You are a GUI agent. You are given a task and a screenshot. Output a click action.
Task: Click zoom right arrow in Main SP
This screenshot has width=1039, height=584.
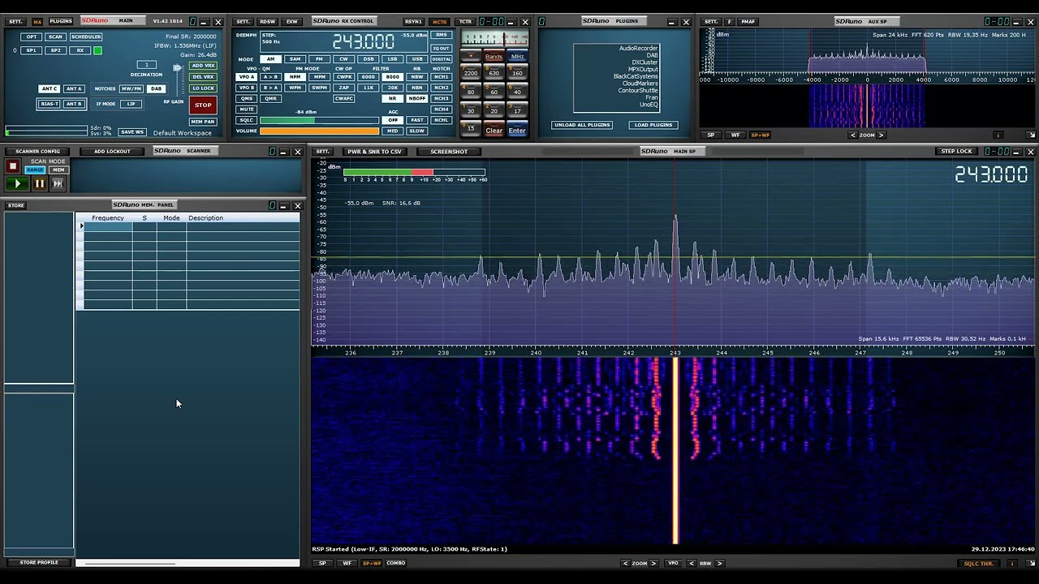click(x=653, y=563)
